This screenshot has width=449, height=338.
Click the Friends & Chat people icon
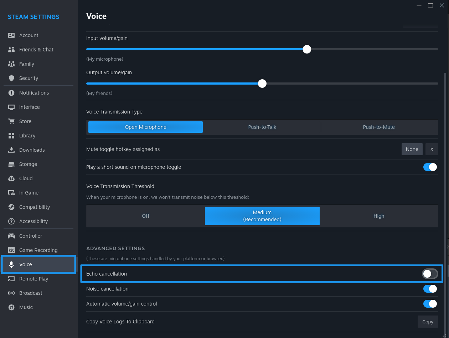[11, 50]
